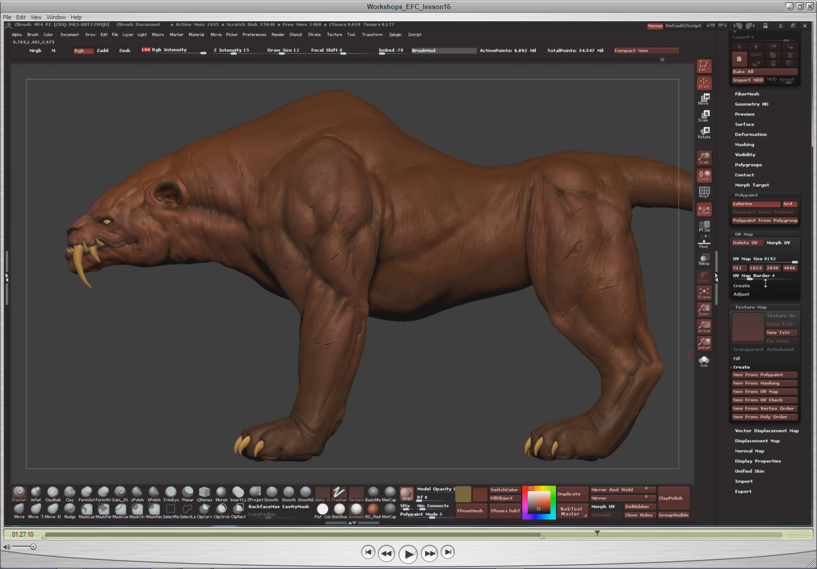Click the BPR render button
The height and width of the screenshot is (569, 817).
406,494
